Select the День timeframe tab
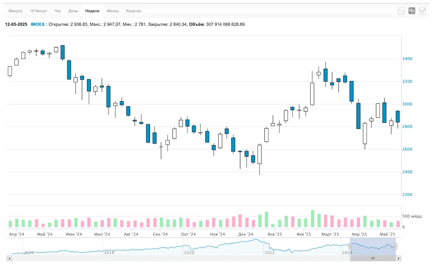Image resolution: width=434 pixels, height=265 pixels. tap(73, 11)
